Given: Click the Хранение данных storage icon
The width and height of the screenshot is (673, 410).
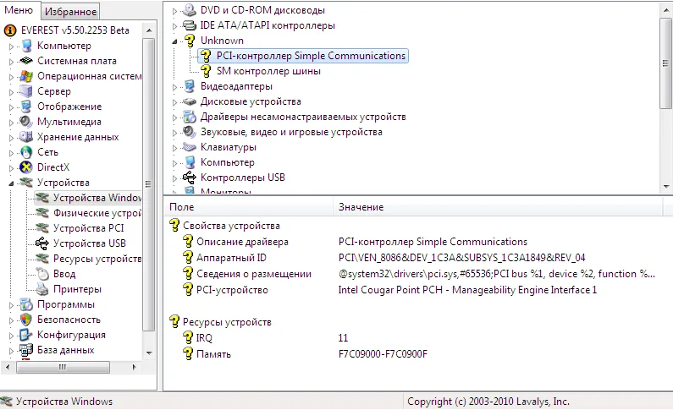Looking at the screenshot, I should [x=26, y=137].
